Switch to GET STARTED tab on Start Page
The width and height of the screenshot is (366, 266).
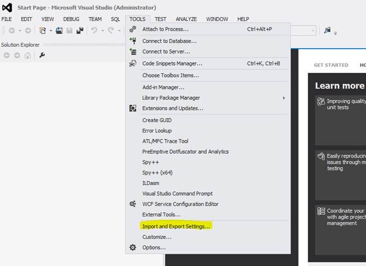331,65
